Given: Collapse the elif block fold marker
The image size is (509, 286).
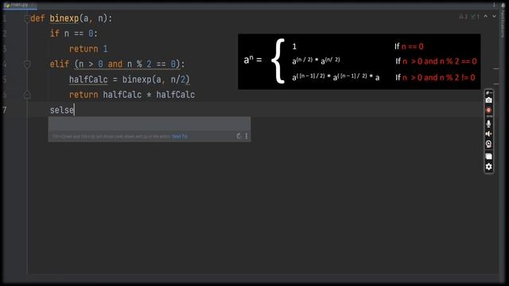Looking at the screenshot, I should coord(27,64).
